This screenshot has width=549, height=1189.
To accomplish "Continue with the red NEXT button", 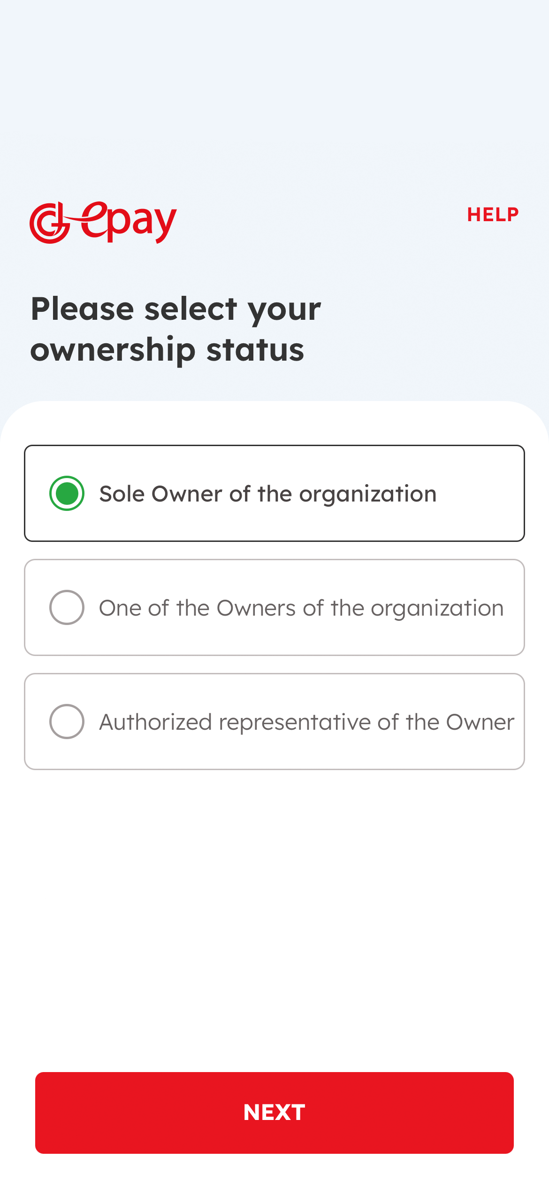I will [274, 1112].
